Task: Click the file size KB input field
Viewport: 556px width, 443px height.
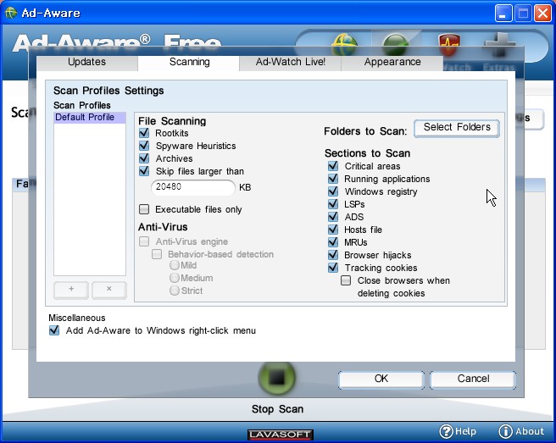Action: pyautogui.click(x=193, y=187)
